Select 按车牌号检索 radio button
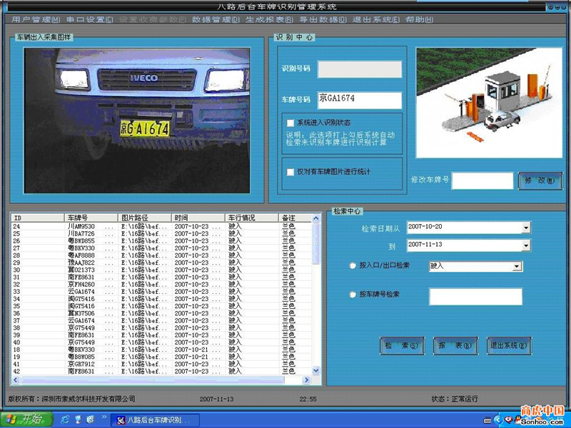The image size is (571, 428). coord(353,295)
